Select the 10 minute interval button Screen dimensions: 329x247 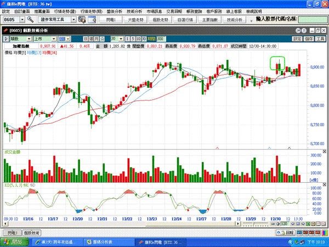[x=138, y=38]
